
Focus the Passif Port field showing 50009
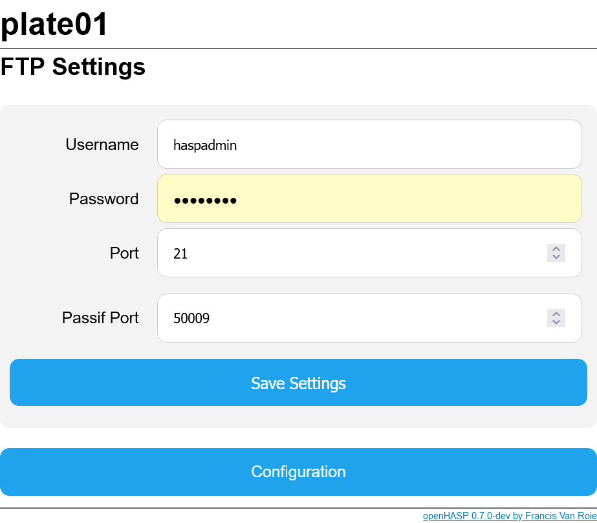[349, 318]
